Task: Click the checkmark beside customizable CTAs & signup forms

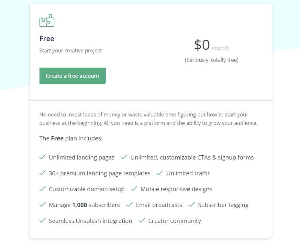Action: pyautogui.click(x=124, y=157)
